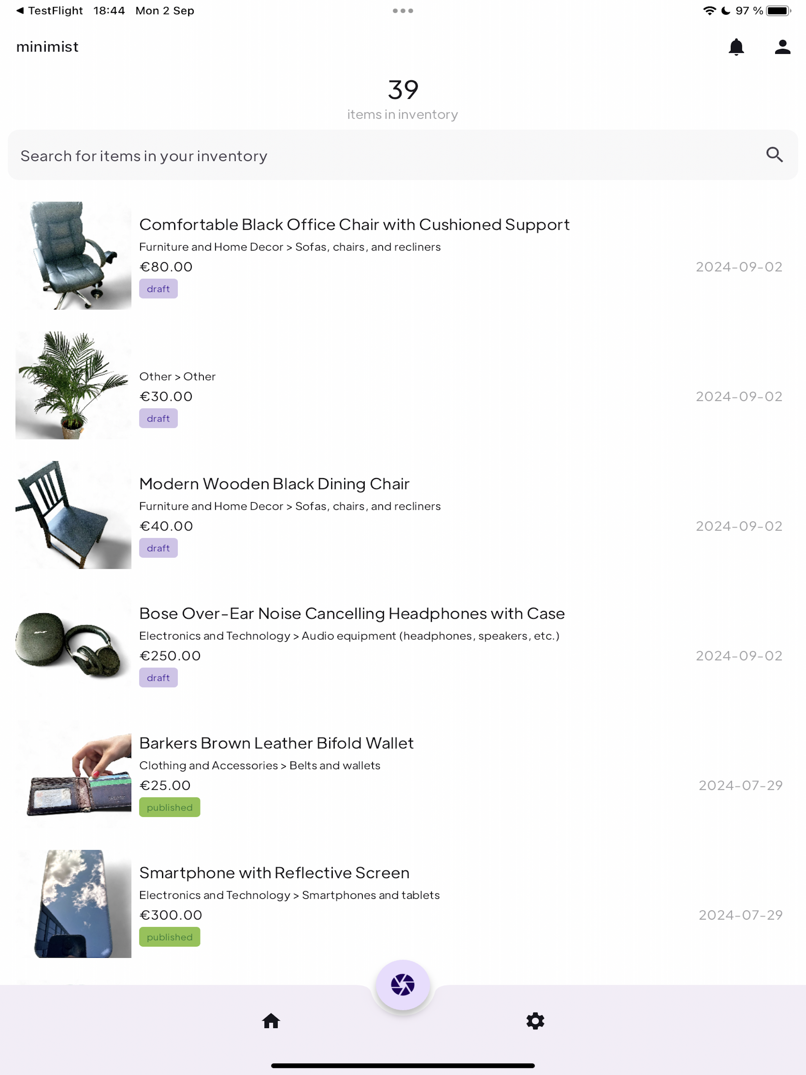
Task: Tap the published badge on wallet item
Action: pyautogui.click(x=169, y=807)
